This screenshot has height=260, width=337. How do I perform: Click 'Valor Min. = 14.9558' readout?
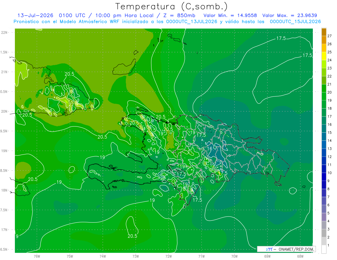(x=230, y=15)
